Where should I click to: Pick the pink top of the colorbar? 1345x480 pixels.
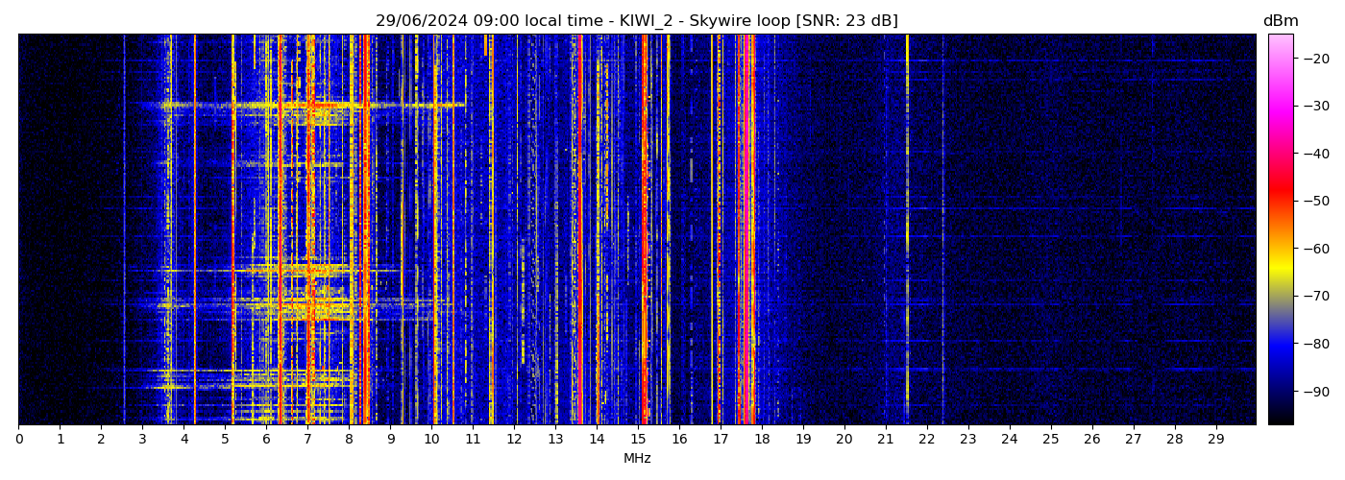(1280, 40)
